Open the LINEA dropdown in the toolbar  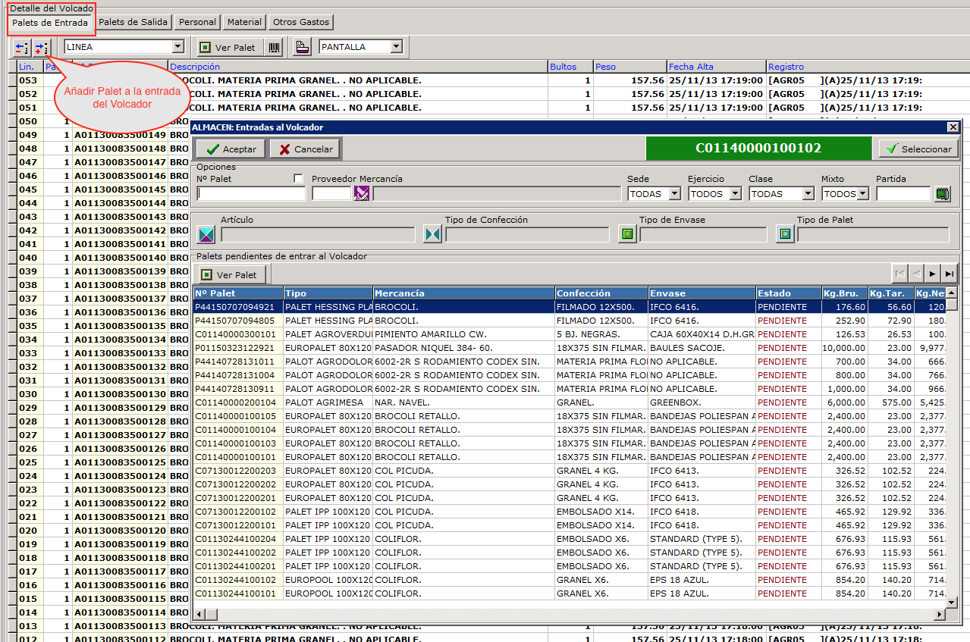[178, 47]
